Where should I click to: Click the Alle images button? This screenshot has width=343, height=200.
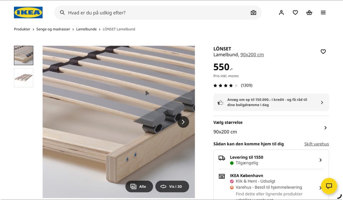click(139, 186)
